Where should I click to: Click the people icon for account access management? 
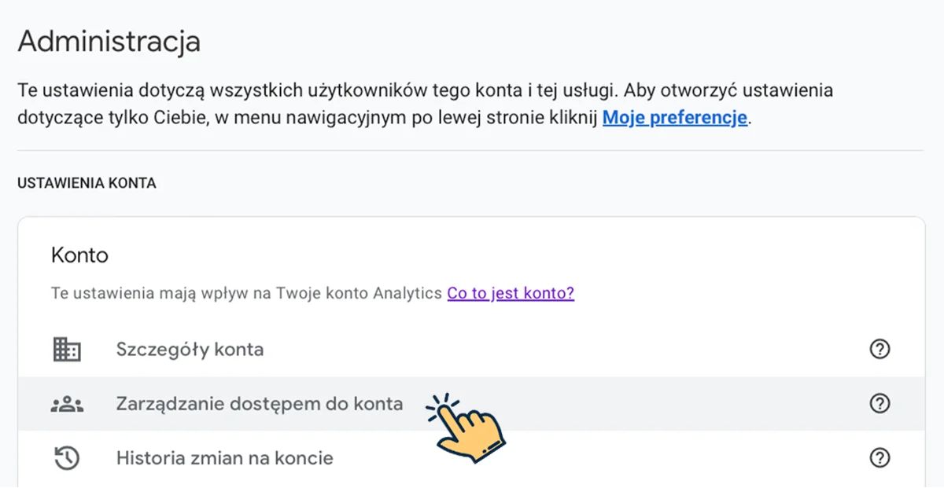pyautogui.click(x=67, y=403)
